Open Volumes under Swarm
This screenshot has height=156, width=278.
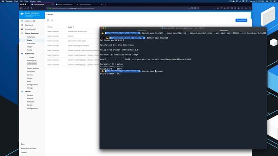[x=30, y=98]
